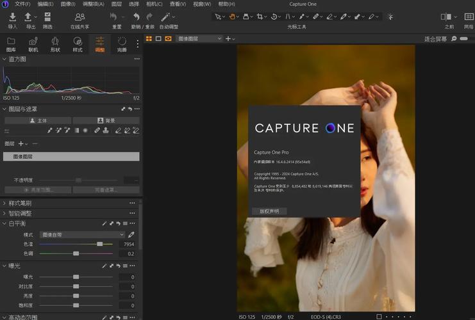This screenshot has height=320, width=475.
Task: Click the plus add-layer button above viewer
Action: [228, 38]
